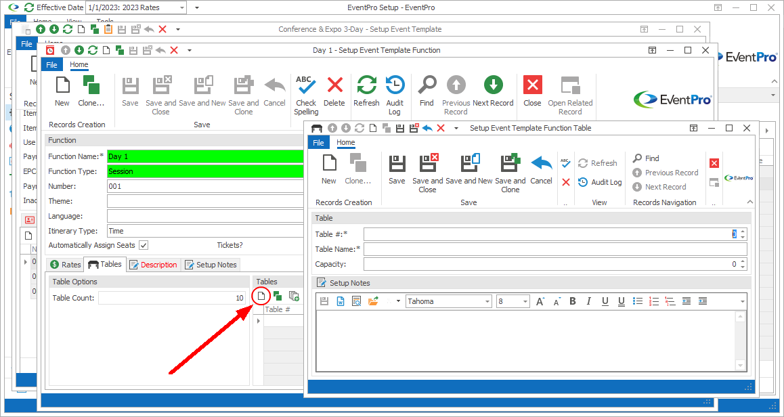Click the Itinerary Type field showing Time
The image size is (784, 417).
[x=206, y=231]
